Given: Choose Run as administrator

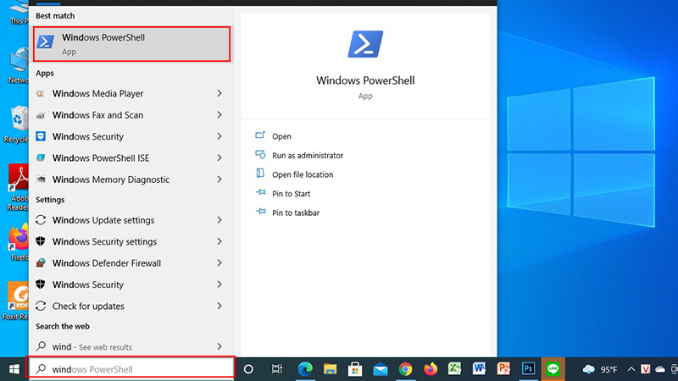Looking at the screenshot, I should 308,155.
